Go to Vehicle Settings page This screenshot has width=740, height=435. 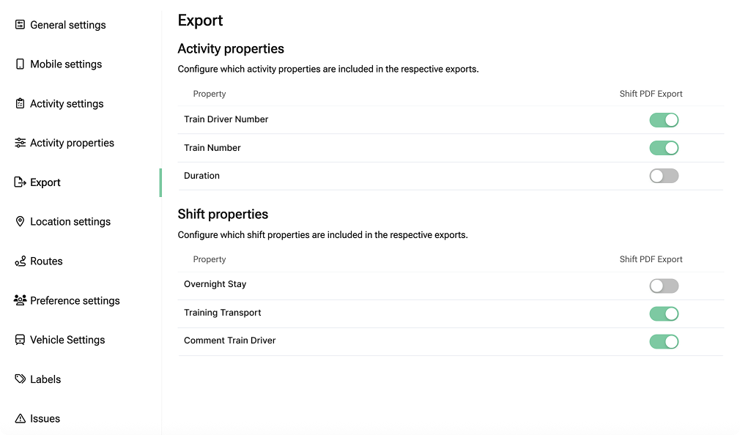(x=67, y=340)
